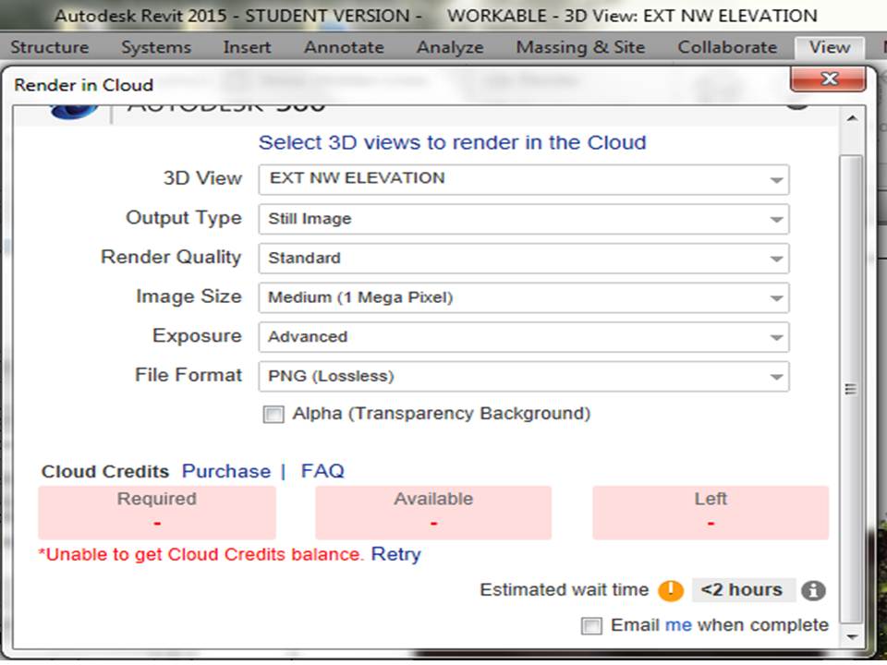
Task: Open the Massing & Site tab
Action: coord(581,47)
